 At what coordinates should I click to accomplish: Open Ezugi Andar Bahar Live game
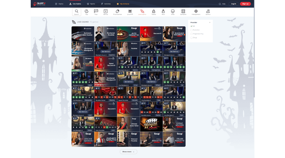(x=83, y=139)
